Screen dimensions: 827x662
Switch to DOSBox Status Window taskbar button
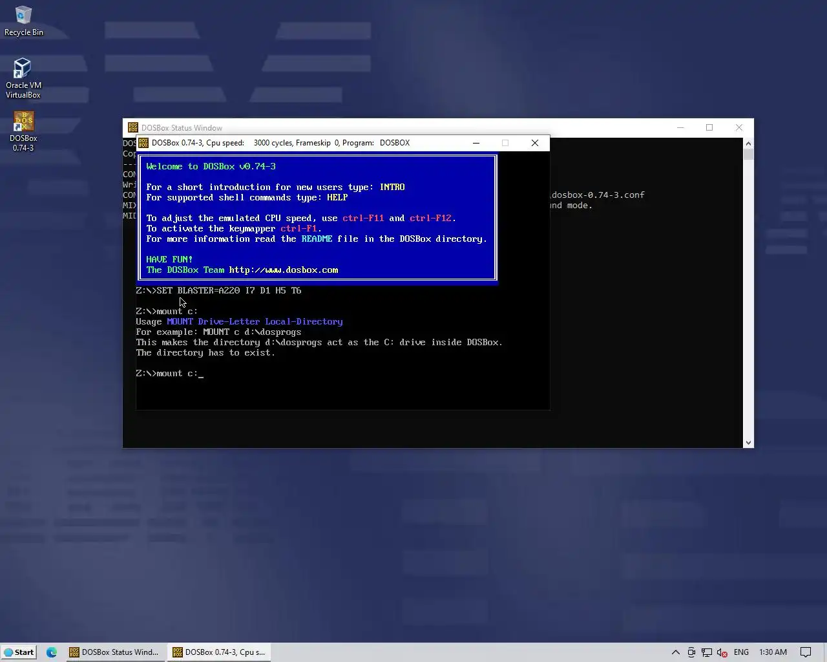click(114, 652)
